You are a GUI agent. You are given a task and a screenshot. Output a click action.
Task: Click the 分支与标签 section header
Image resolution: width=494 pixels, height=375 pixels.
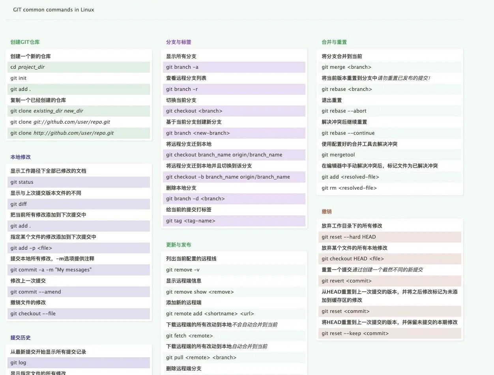177,41
